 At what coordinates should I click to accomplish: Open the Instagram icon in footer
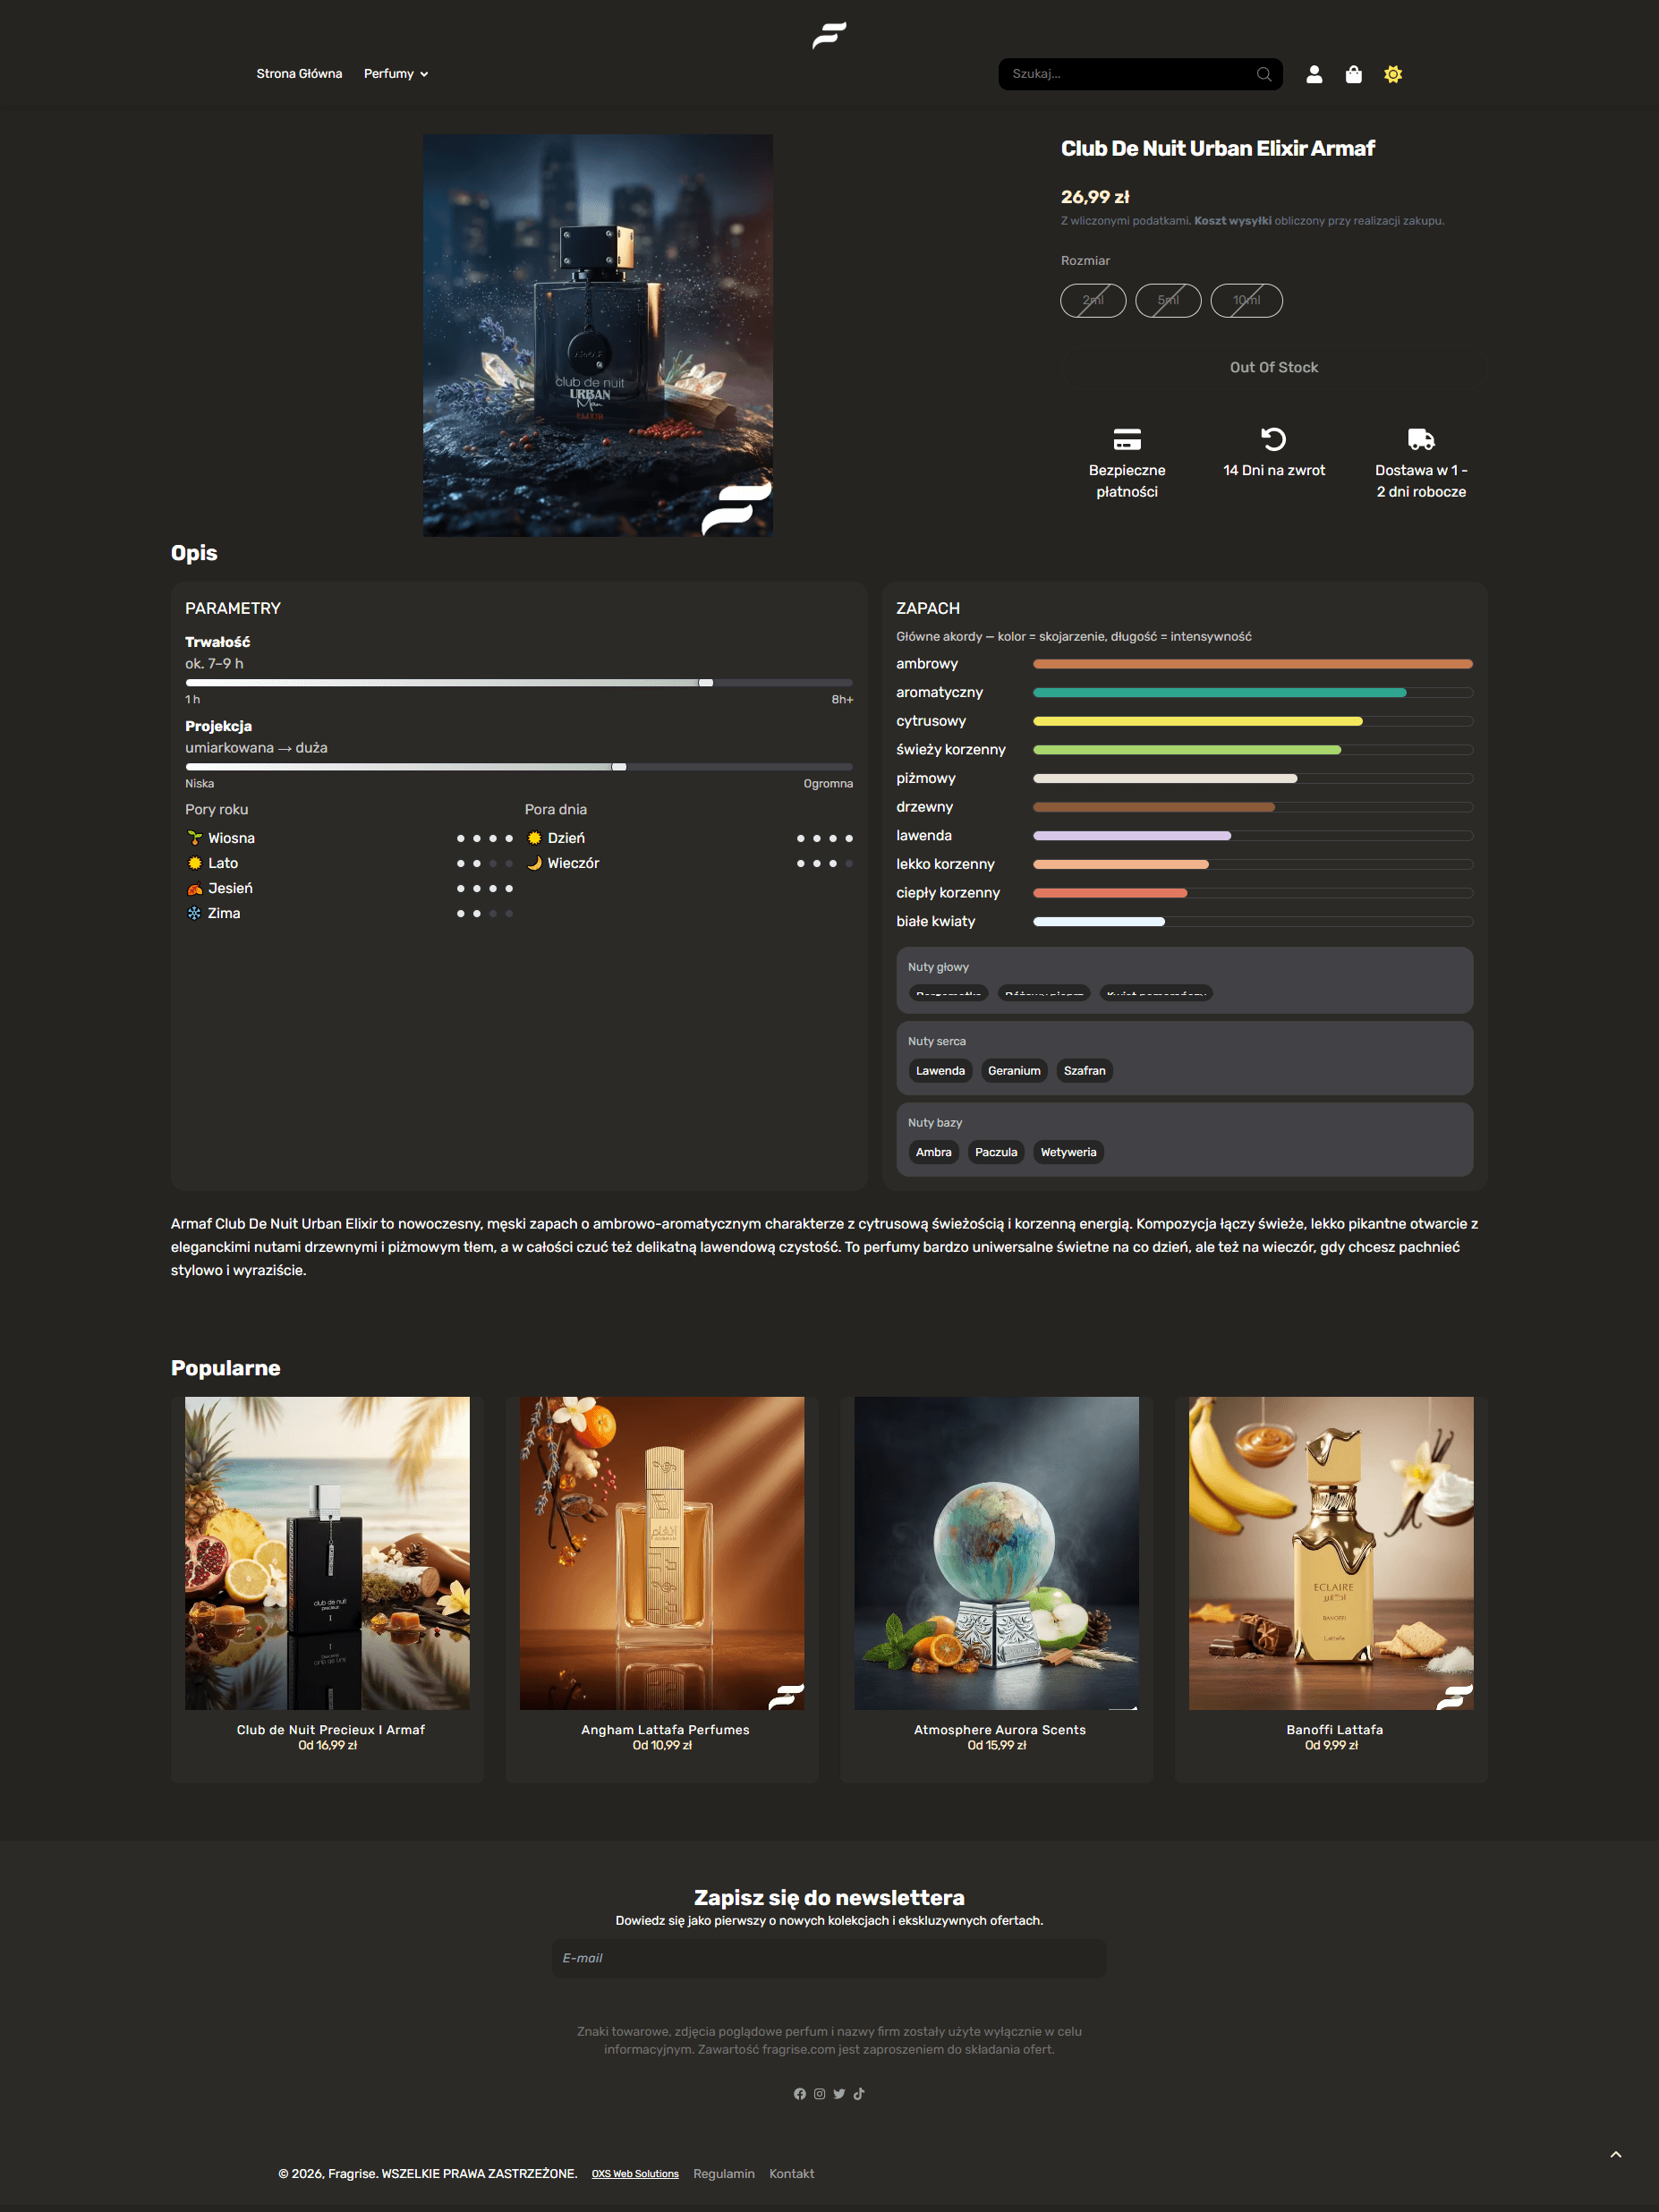point(819,2094)
